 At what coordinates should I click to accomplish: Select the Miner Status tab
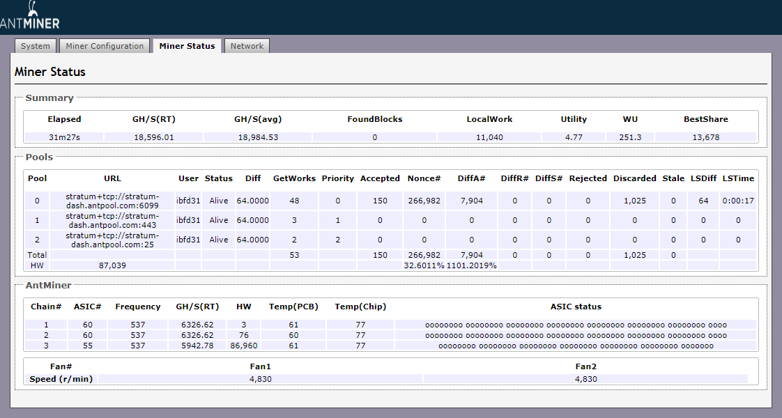click(187, 46)
